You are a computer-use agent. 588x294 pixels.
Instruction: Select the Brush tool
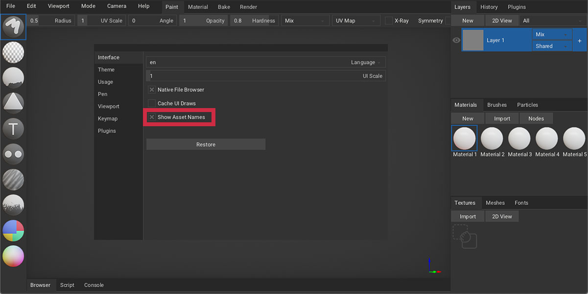pos(13,27)
